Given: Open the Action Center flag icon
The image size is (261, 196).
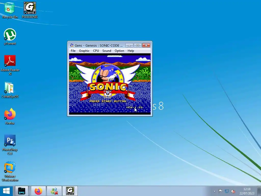Looking at the screenshot, I should (220, 191).
